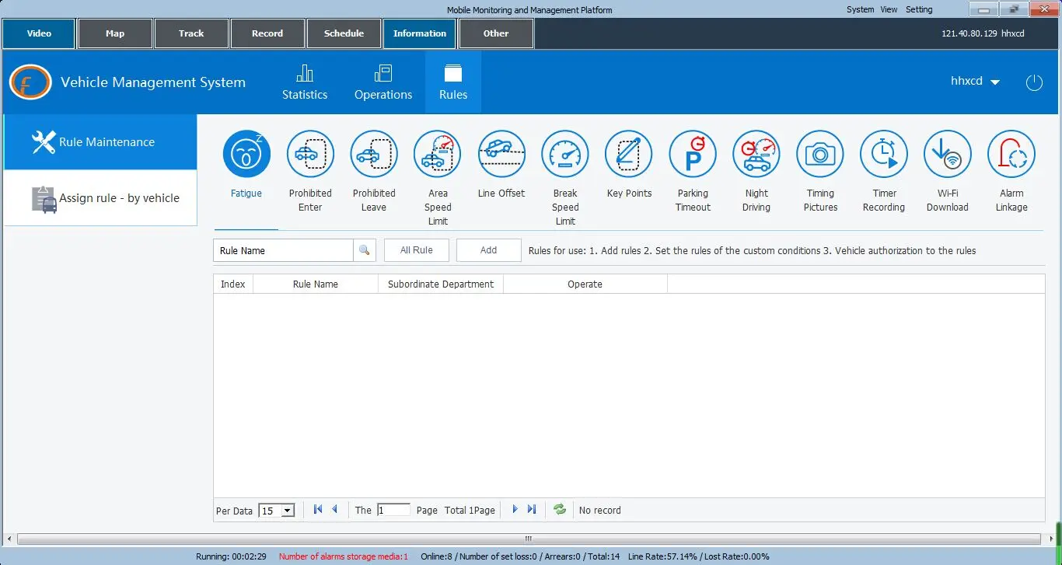Select the Wi-Fi Download rule icon
Viewport: 1062px width, 565px height.
point(947,155)
